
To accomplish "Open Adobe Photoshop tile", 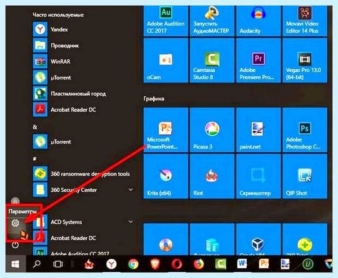I will tap(305, 130).
